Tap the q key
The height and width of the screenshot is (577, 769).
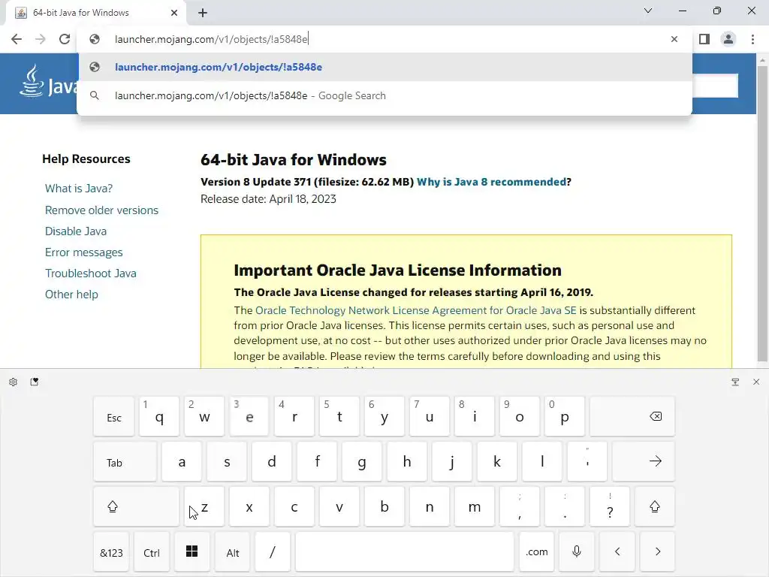[159, 416]
